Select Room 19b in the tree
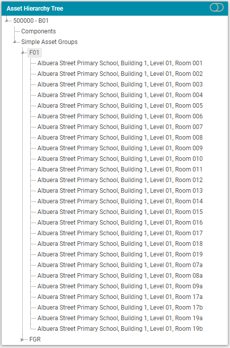This screenshot has width=230, height=348. pos(120,329)
